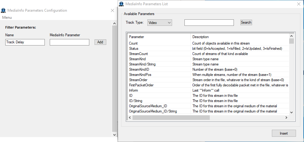This screenshot has height=142, width=304.
Task: Click scroll up arrow in Configuration window
Action: pyautogui.click(x=114, y=24)
